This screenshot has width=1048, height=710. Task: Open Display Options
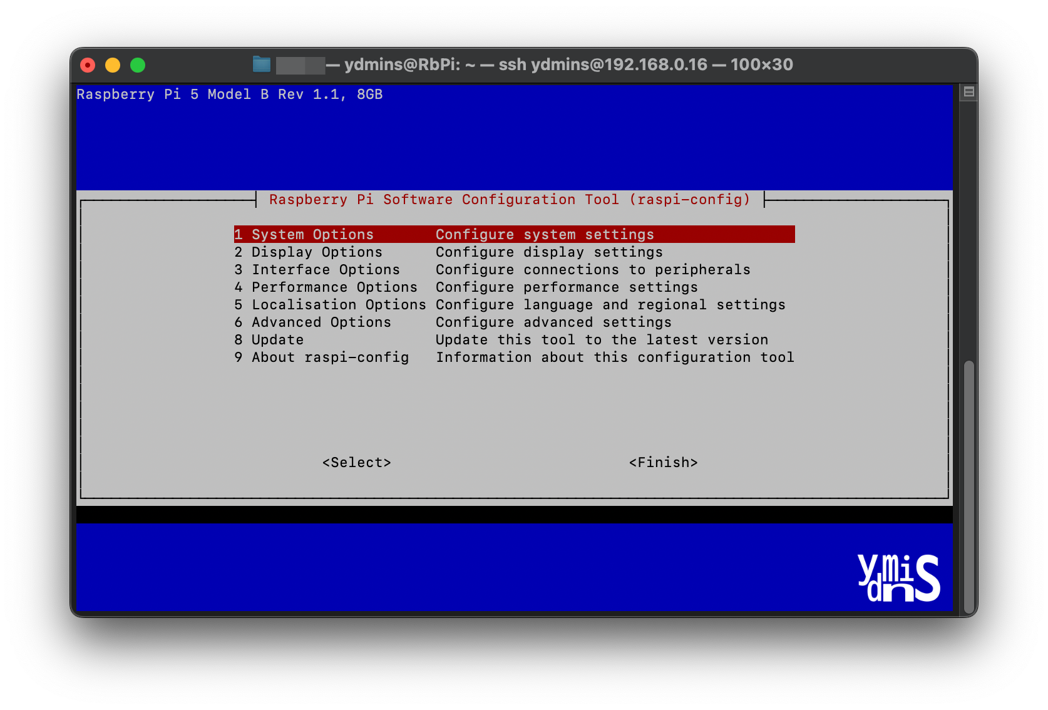click(316, 252)
